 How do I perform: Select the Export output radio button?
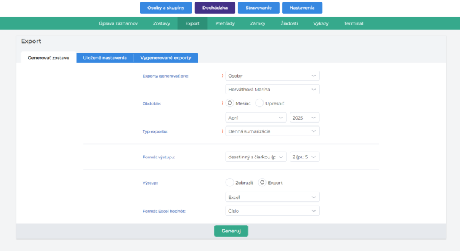tap(262, 182)
